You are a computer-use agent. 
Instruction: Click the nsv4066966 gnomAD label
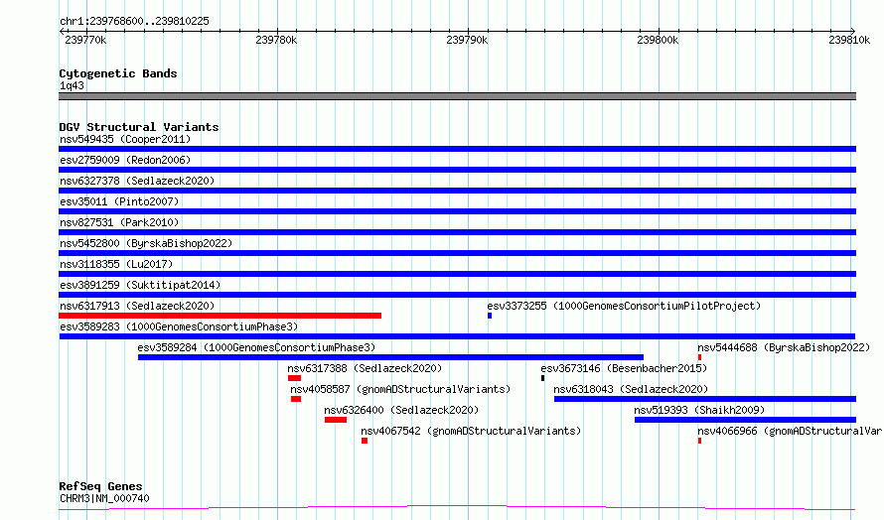(x=791, y=431)
